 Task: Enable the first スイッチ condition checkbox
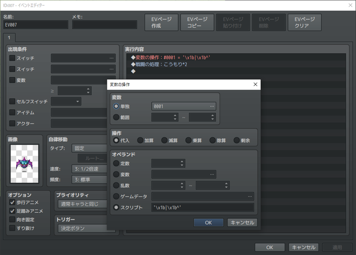pyautogui.click(x=12, y=58)
